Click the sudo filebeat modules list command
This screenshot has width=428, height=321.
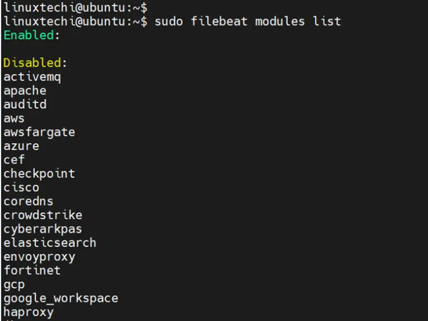tap(248, 21)
